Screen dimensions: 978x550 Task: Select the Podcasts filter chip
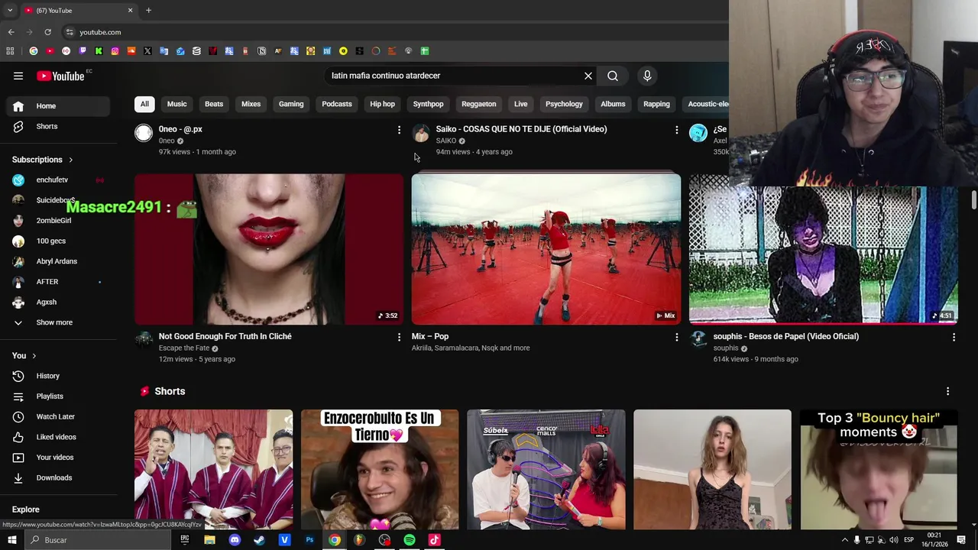point(337,104)
